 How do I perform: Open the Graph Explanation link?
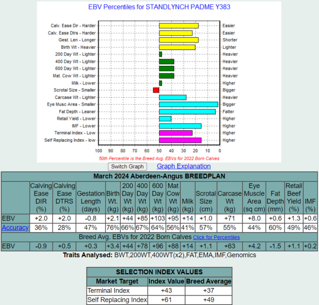(176, 166)
